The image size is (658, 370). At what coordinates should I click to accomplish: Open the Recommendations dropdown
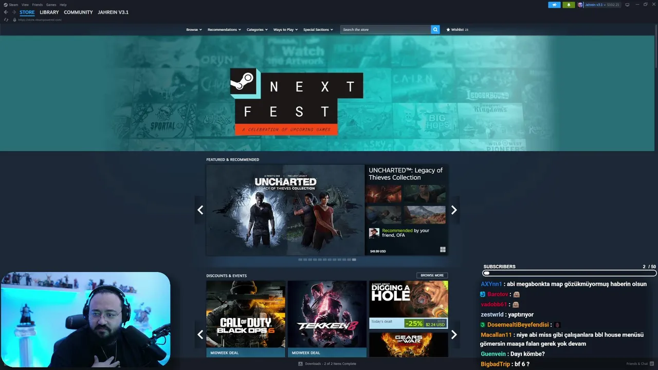224,30
